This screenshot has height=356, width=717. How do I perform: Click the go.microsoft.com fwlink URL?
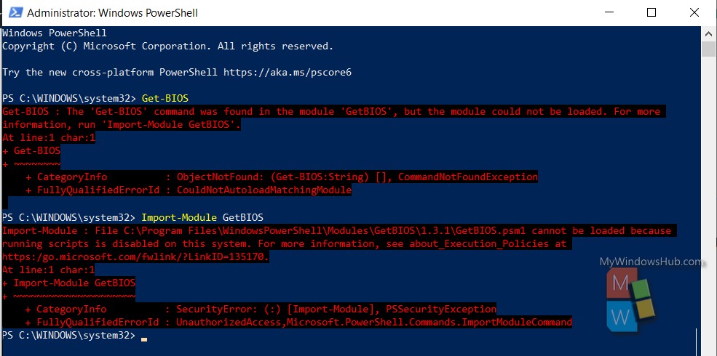136,257
